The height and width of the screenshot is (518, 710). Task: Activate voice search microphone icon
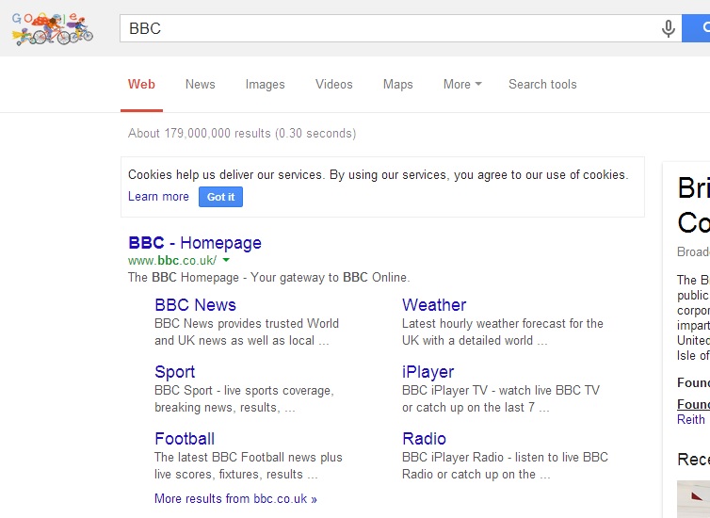668,28
